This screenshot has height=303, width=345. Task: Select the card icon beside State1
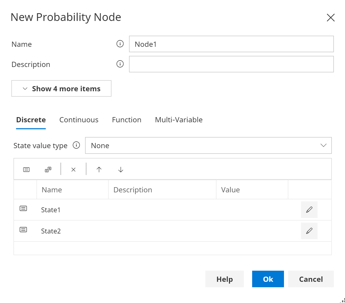pyautogui.click(x=23, y=208)
